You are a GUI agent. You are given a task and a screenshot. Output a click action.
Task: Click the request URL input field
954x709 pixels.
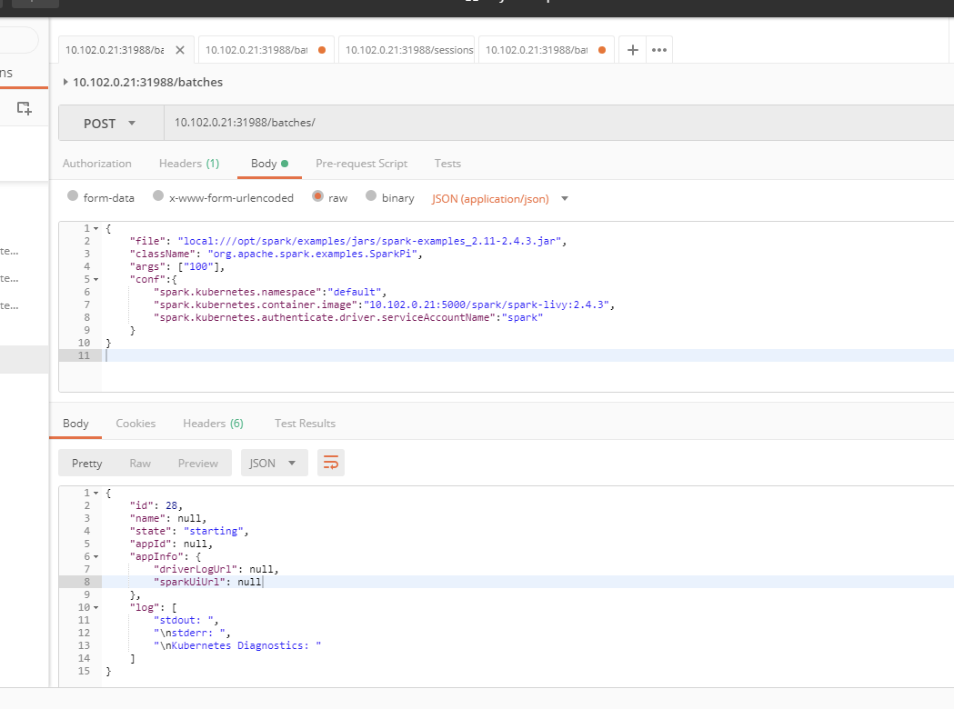tap(546, 123)
